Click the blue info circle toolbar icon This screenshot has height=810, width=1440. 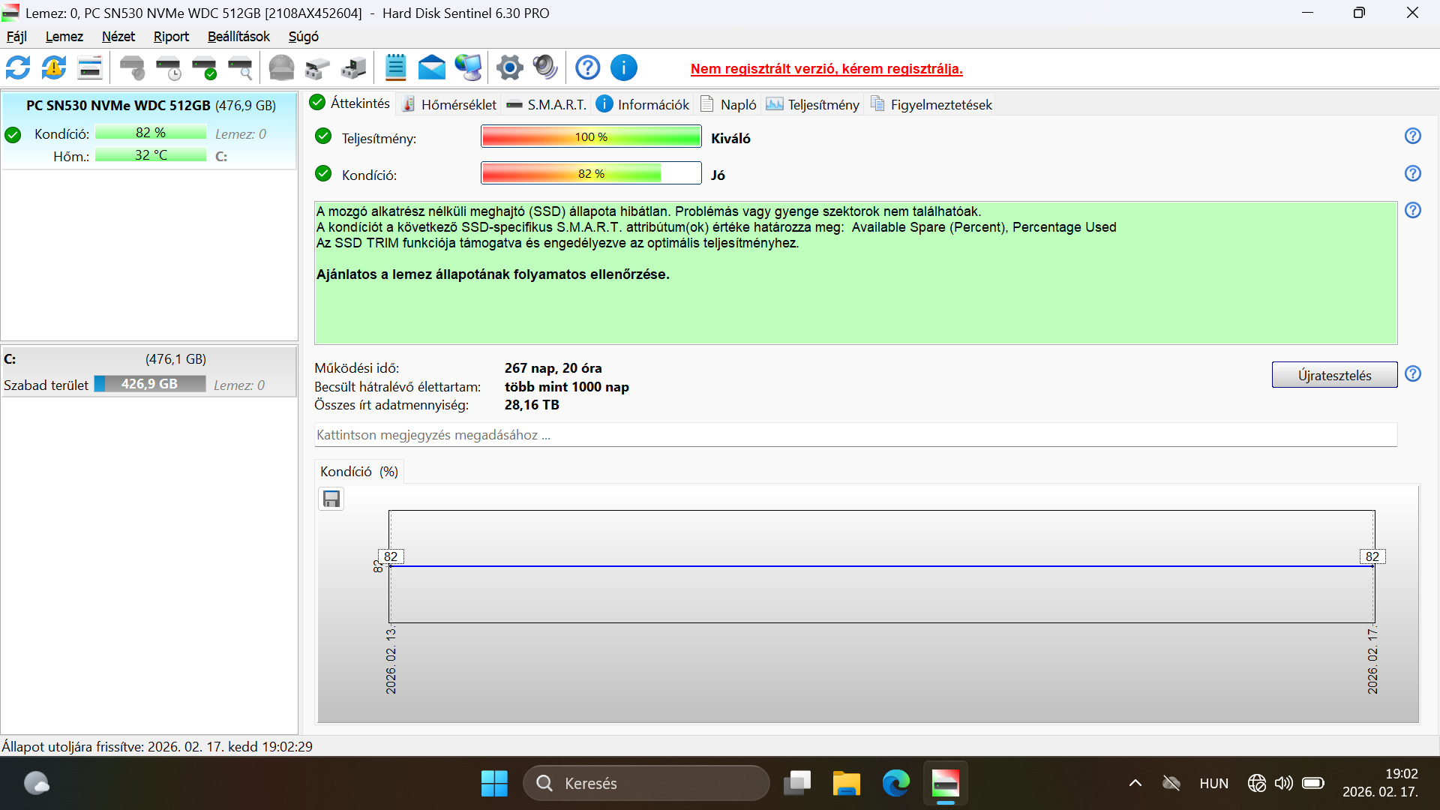pos(624,68)
